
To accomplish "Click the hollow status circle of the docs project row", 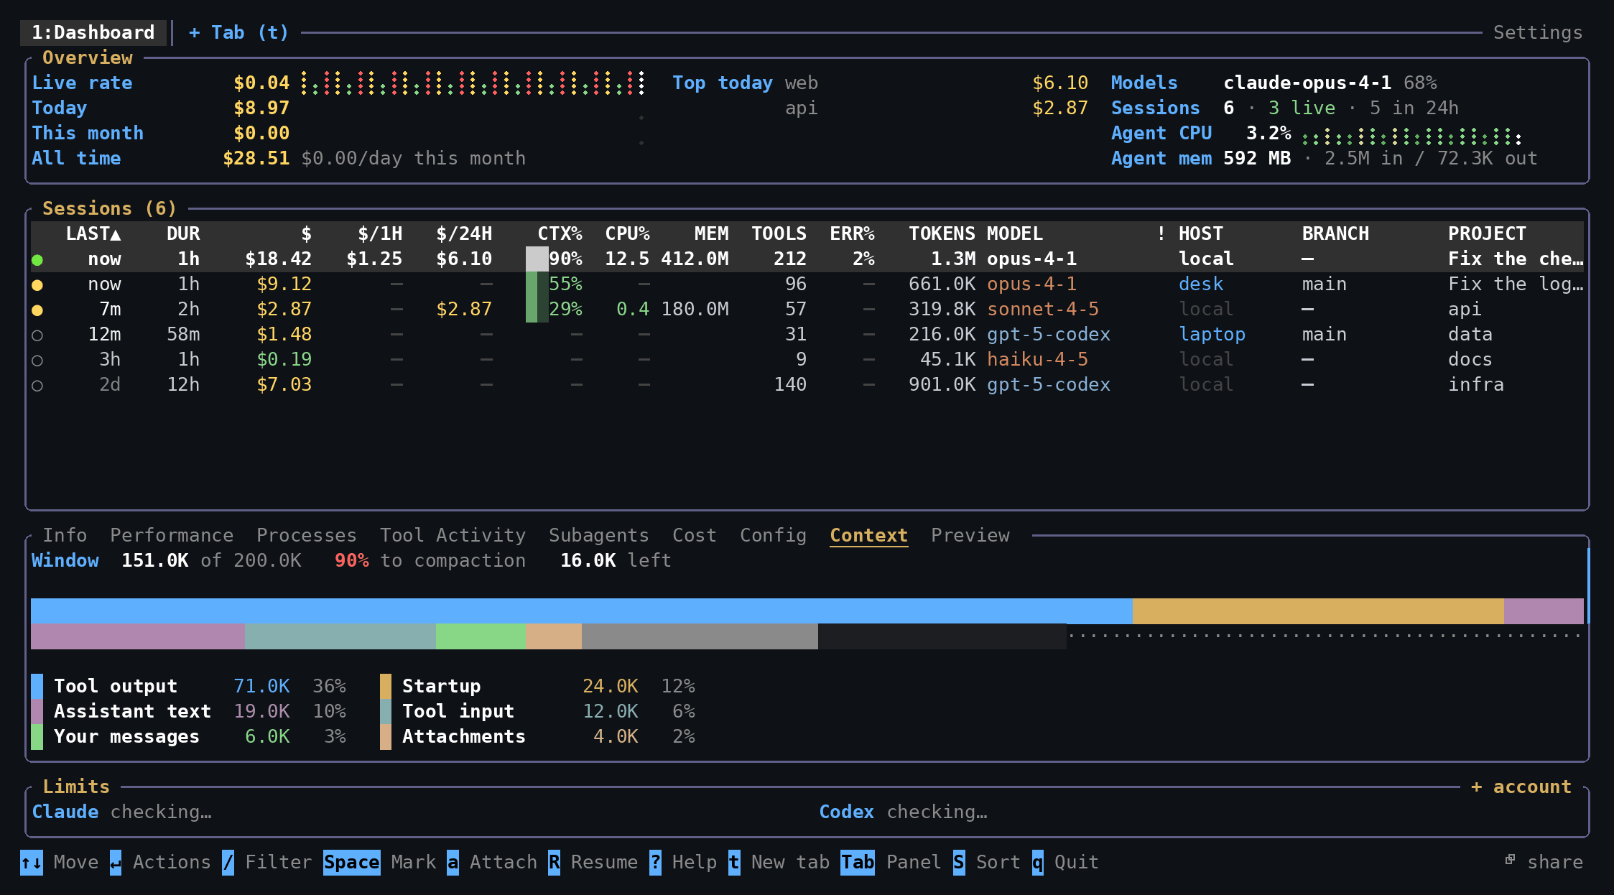I will point(37,361).
